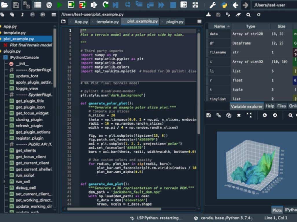The height and width of the screenshot is (222, 297).
Task: Switch to the plugin.py editor tab
Action: pyautogui.click(x=174, y=22)
